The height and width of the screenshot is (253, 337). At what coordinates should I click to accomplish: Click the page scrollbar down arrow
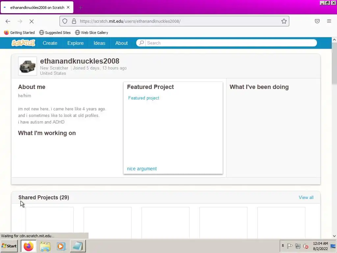[334, 236]
